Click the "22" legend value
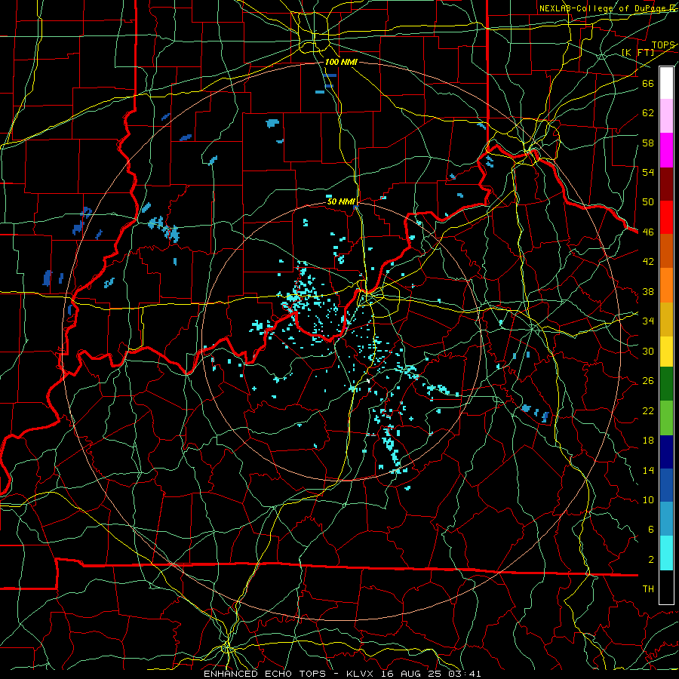679x679 pixels. (648, 411)
